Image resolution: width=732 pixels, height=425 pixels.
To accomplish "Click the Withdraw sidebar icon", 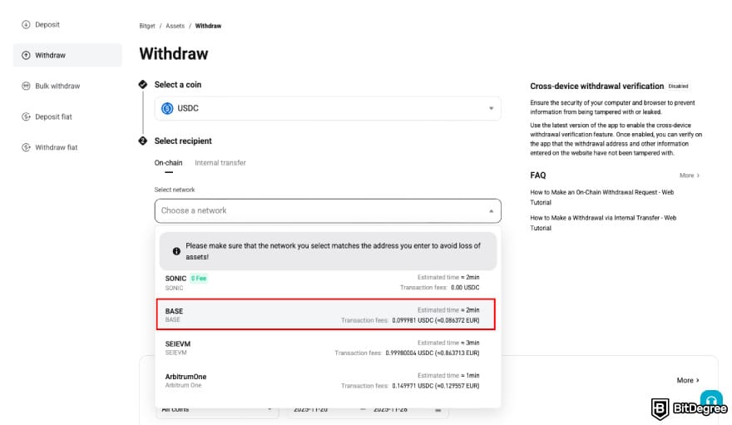I will point(26,55).
